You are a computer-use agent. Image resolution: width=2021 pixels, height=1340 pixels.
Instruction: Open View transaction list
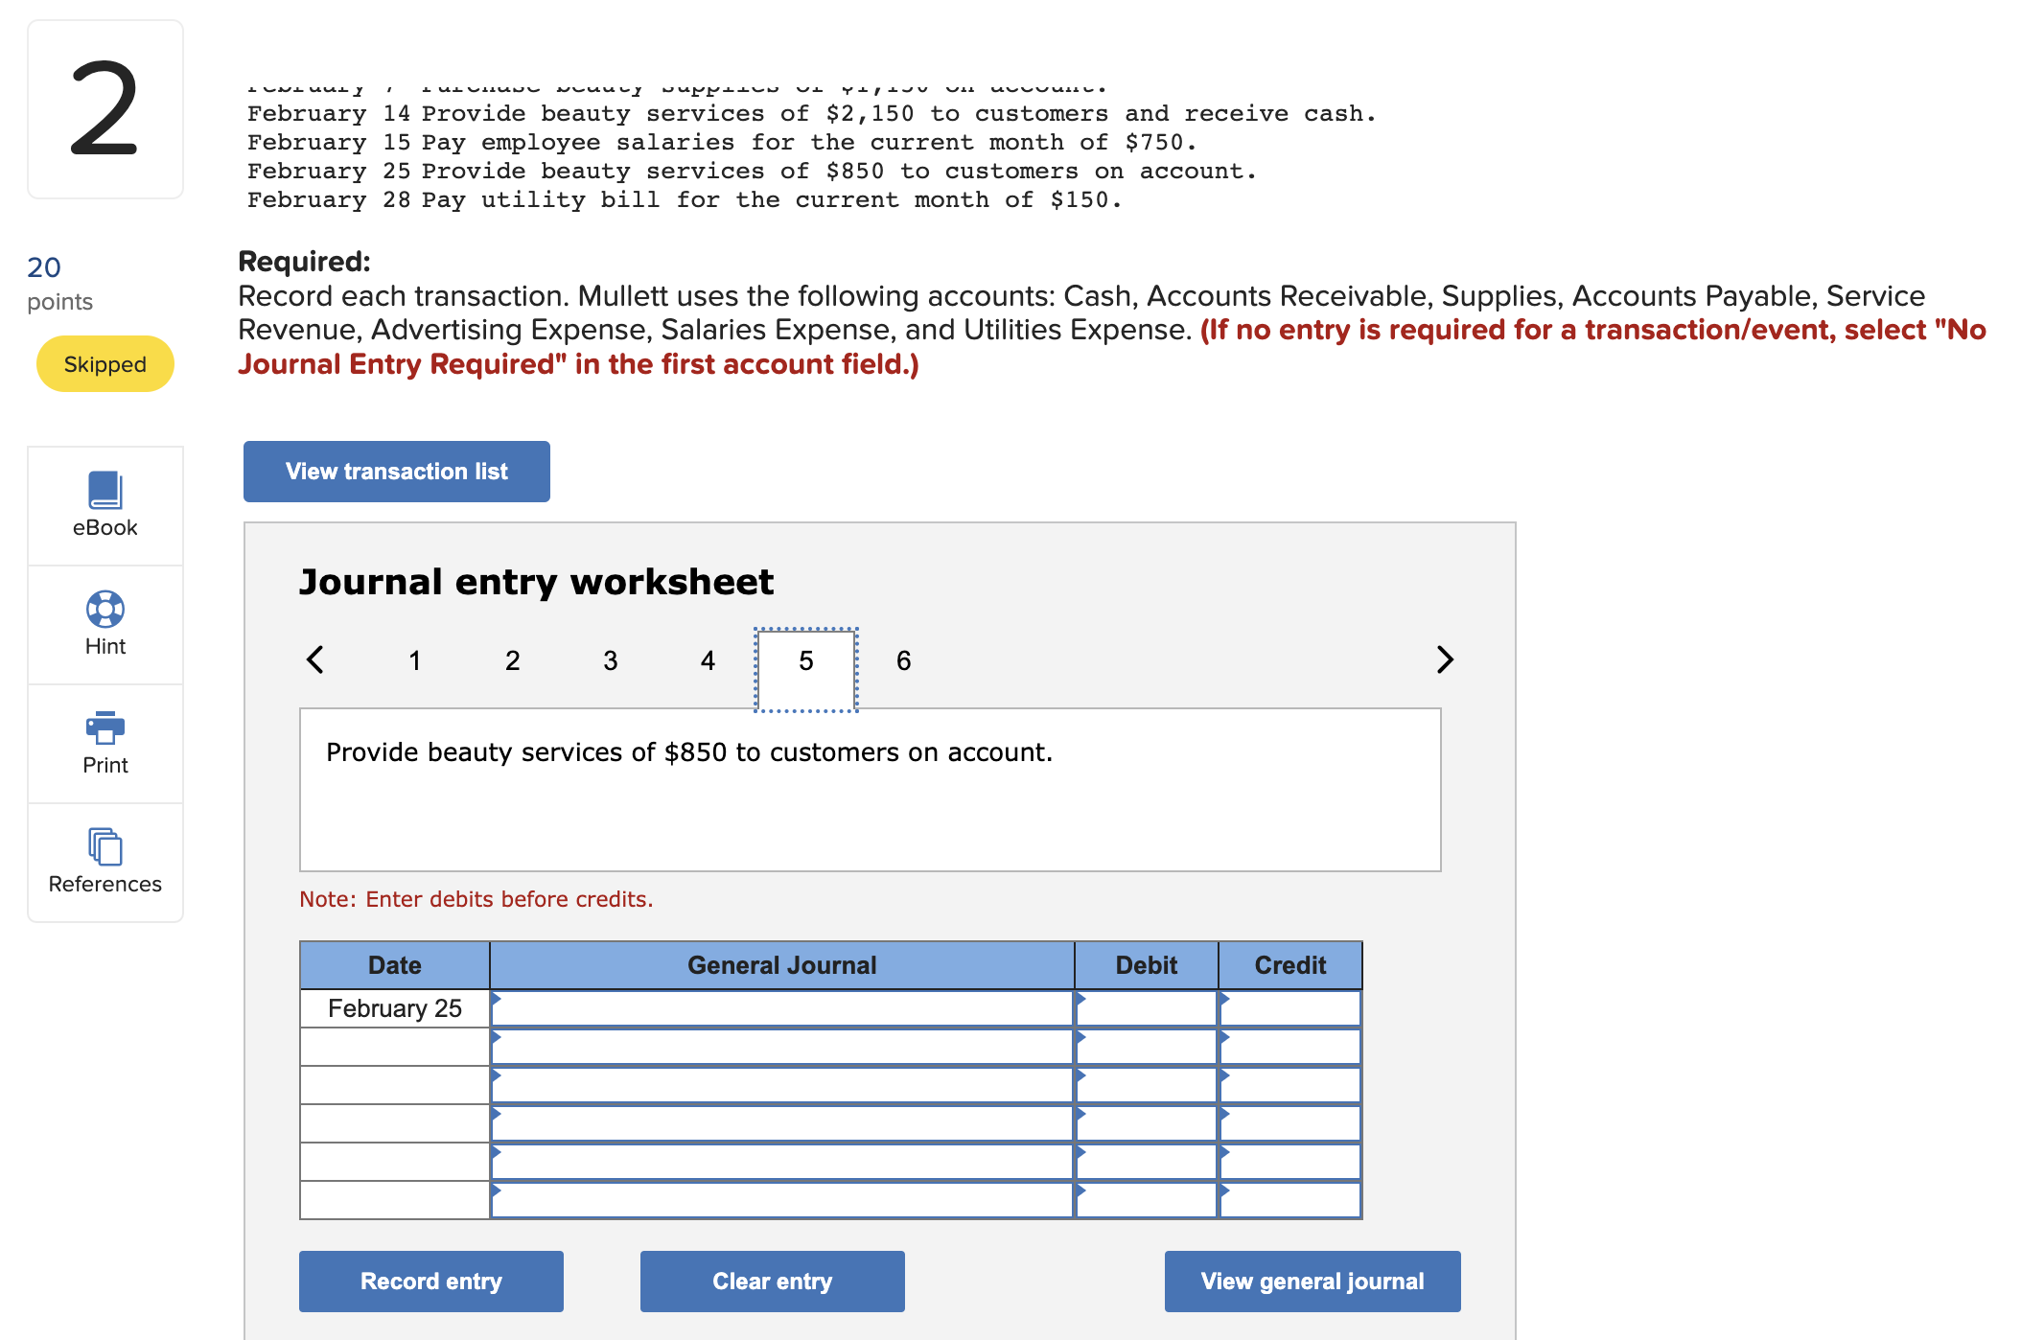396,472
